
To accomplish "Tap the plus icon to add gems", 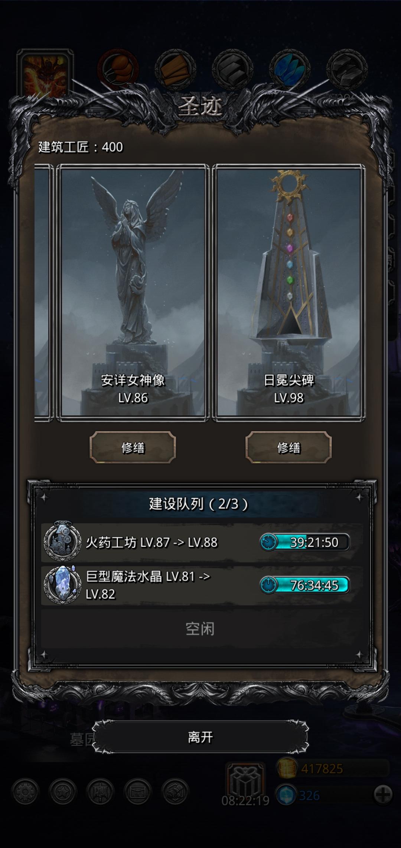I will click(x=383, y=795).
